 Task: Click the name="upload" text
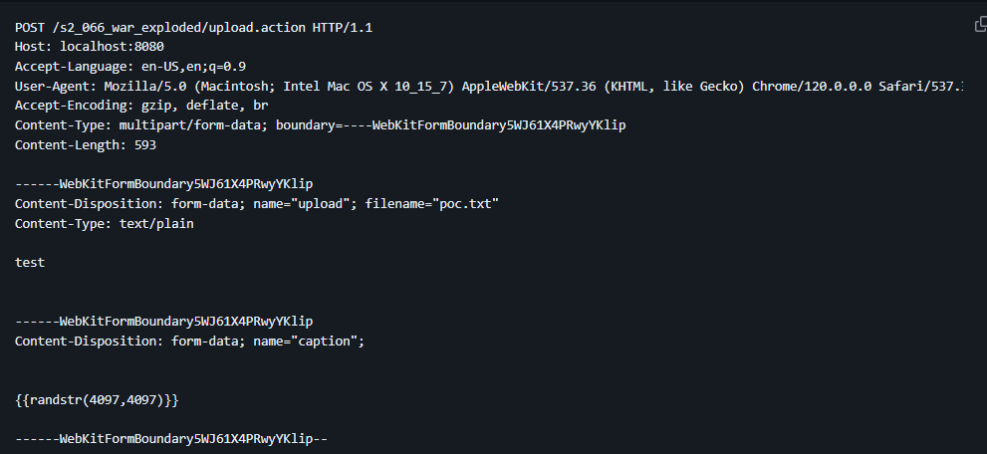[x=308, y=203]
